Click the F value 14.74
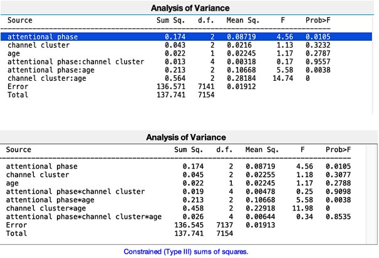Screen dimensions: 379x258 point(284,78)
